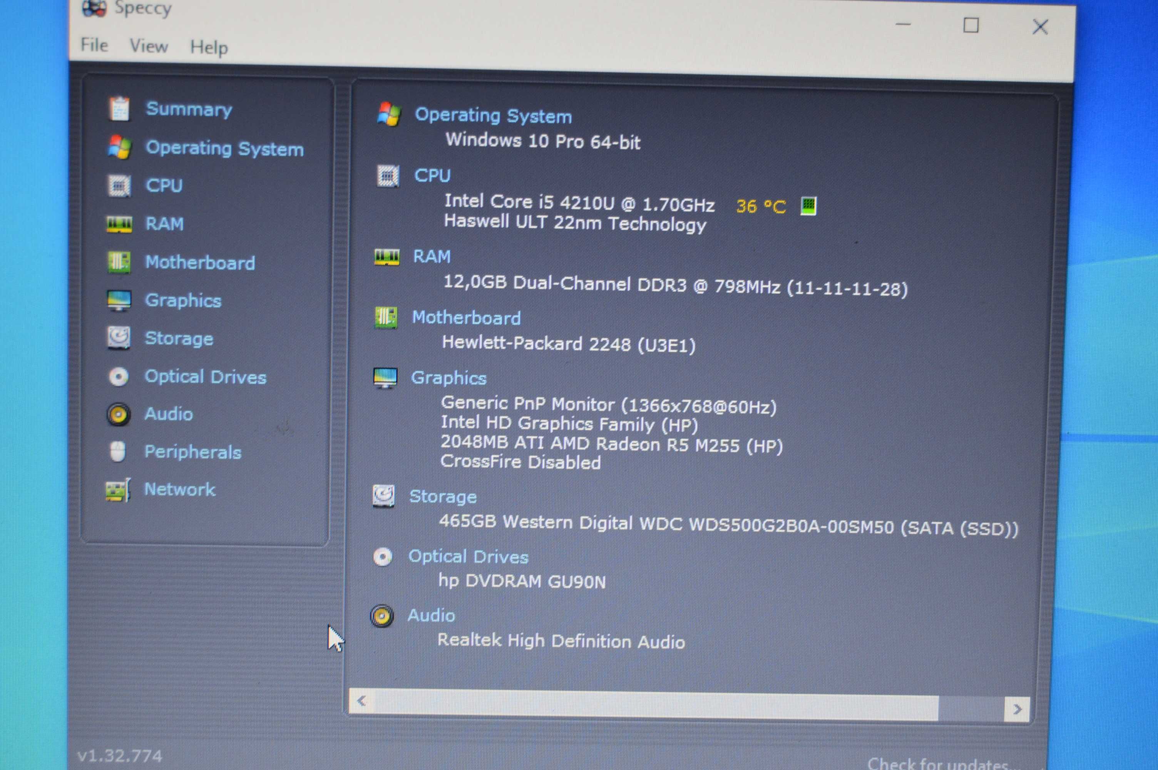The height and width of the screenshot is (770, 1158).
Task: Click the RAM stick icon in sidebar
Action: click(119, 224)
